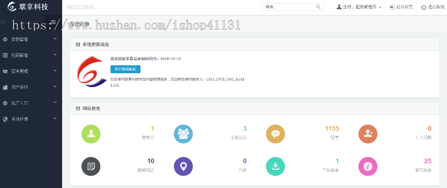Screen dimensions: 447x188
Task: Click the 网站信息 panel heading
Action: pyautogui.click(x=91, y=108)
